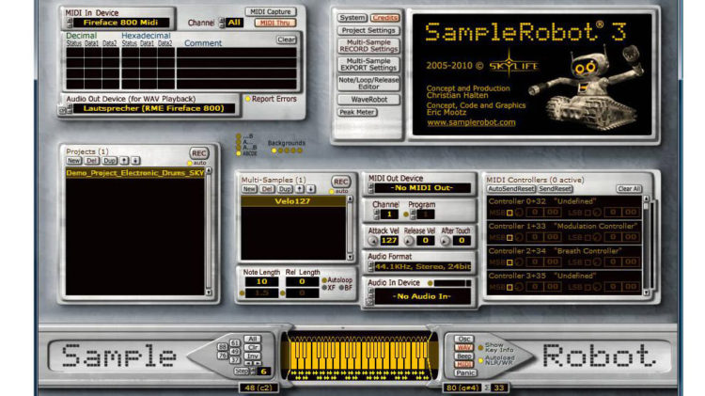Click the up arrow in Multi-Samples panel
The width and height of the screenshot is (705, 396).
coord(300,189)
